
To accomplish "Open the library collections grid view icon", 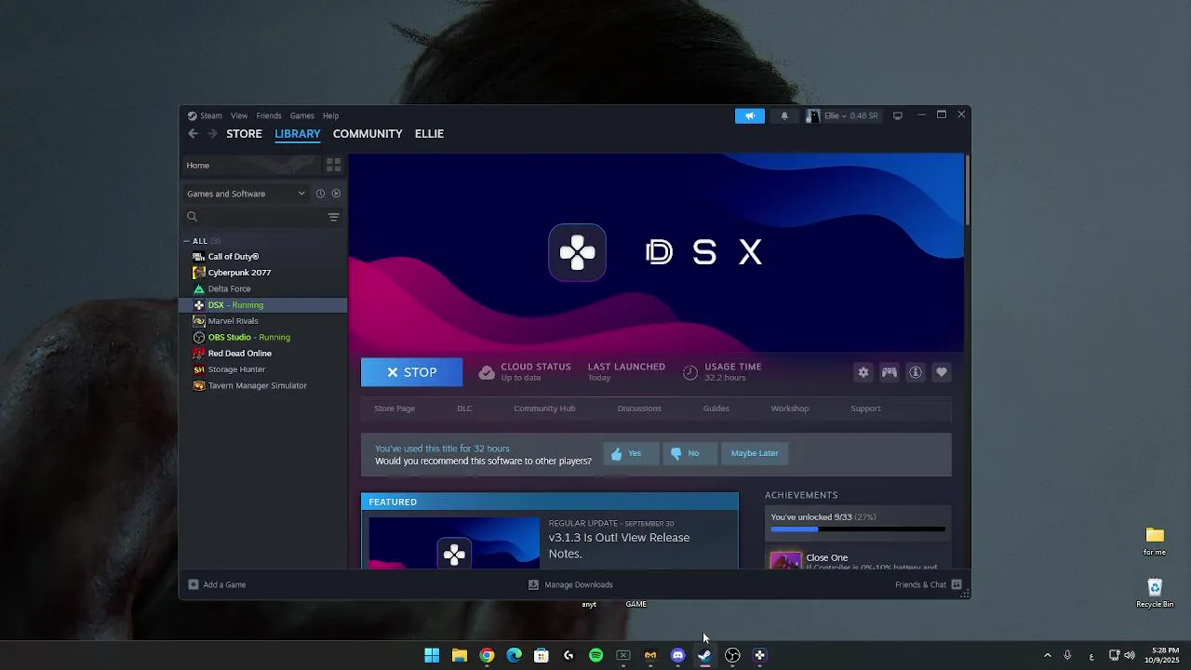I will [x=333, y=165].
